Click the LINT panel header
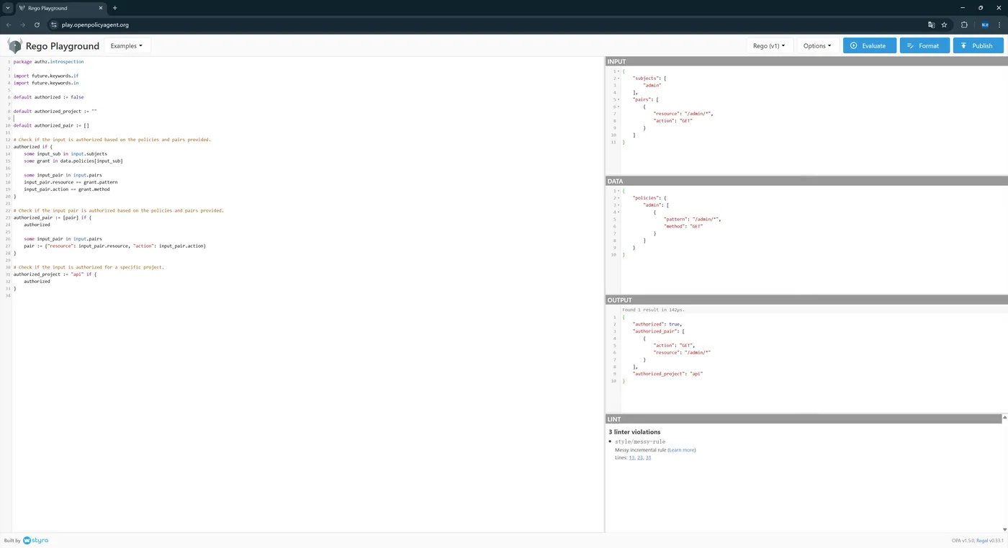Image resolution: width=1008 pixels, height=548 pixels. (x=804, y=419)
